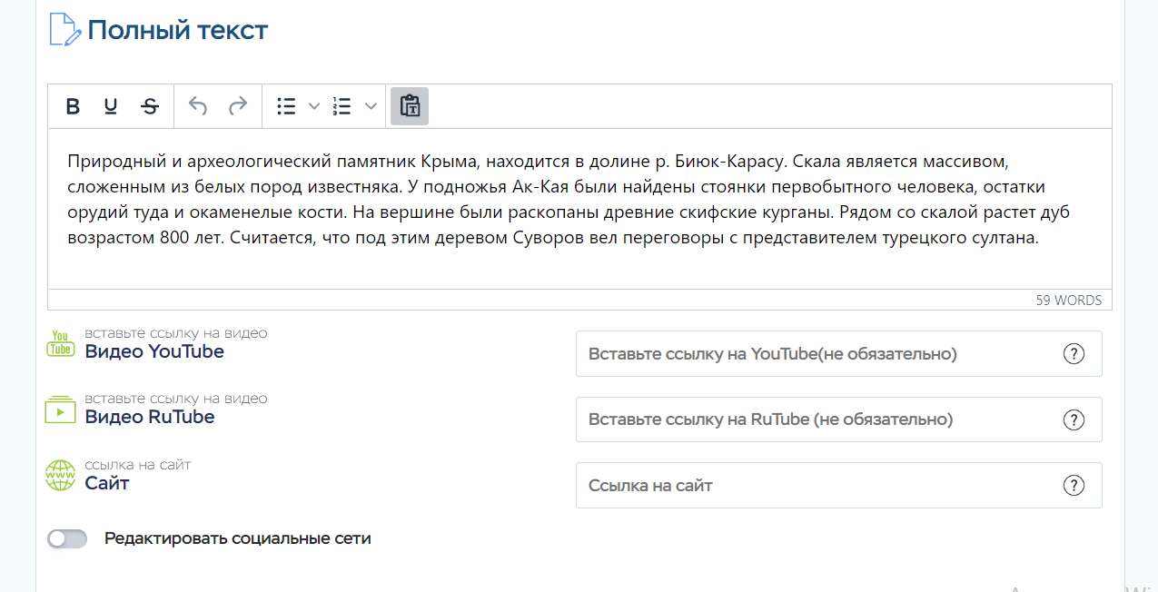Click the YouTube link input field
Viewport: 1158px width, 592px height.
817,354
